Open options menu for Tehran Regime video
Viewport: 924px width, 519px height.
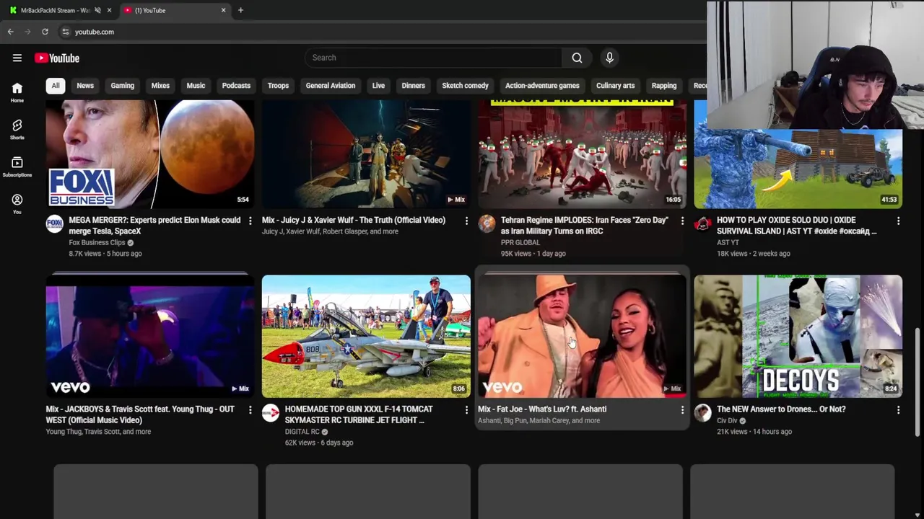coord(682,221)
